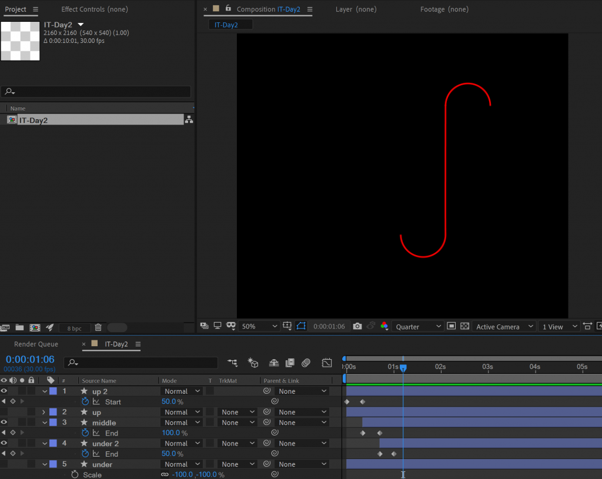Open the Graph Editor in timeline
Screen dimensions: 602x479
click(x=327, y=363)
